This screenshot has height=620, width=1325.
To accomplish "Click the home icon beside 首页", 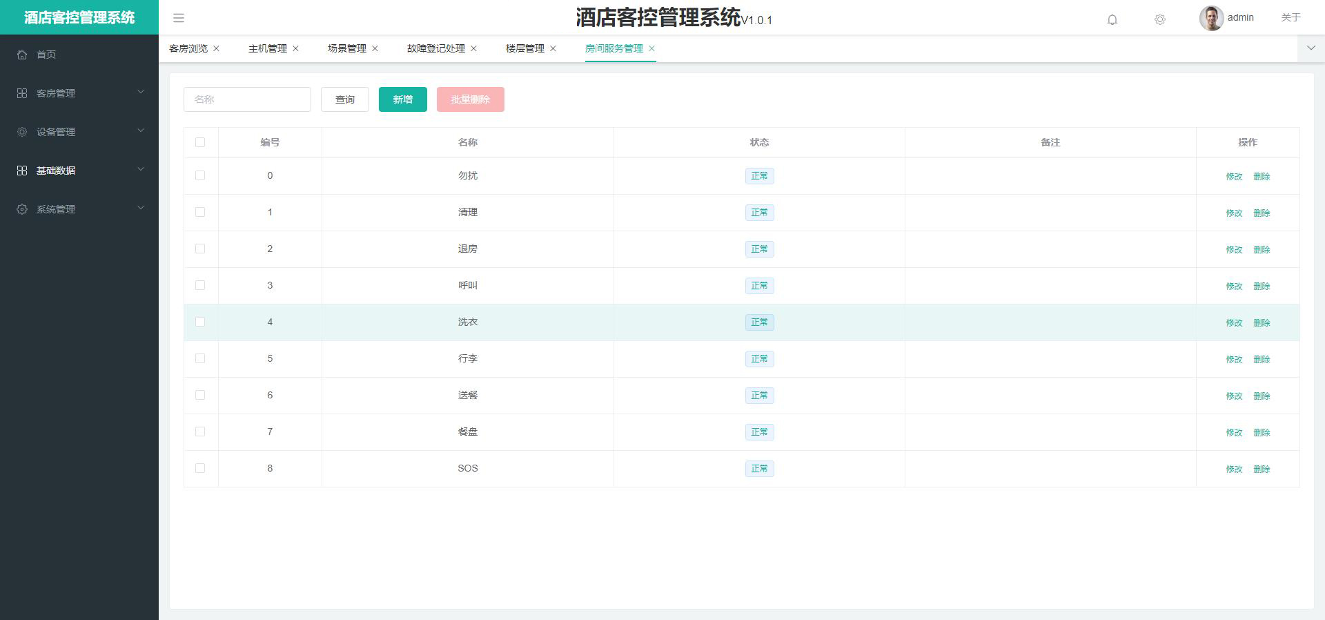I will click(22, 55).
